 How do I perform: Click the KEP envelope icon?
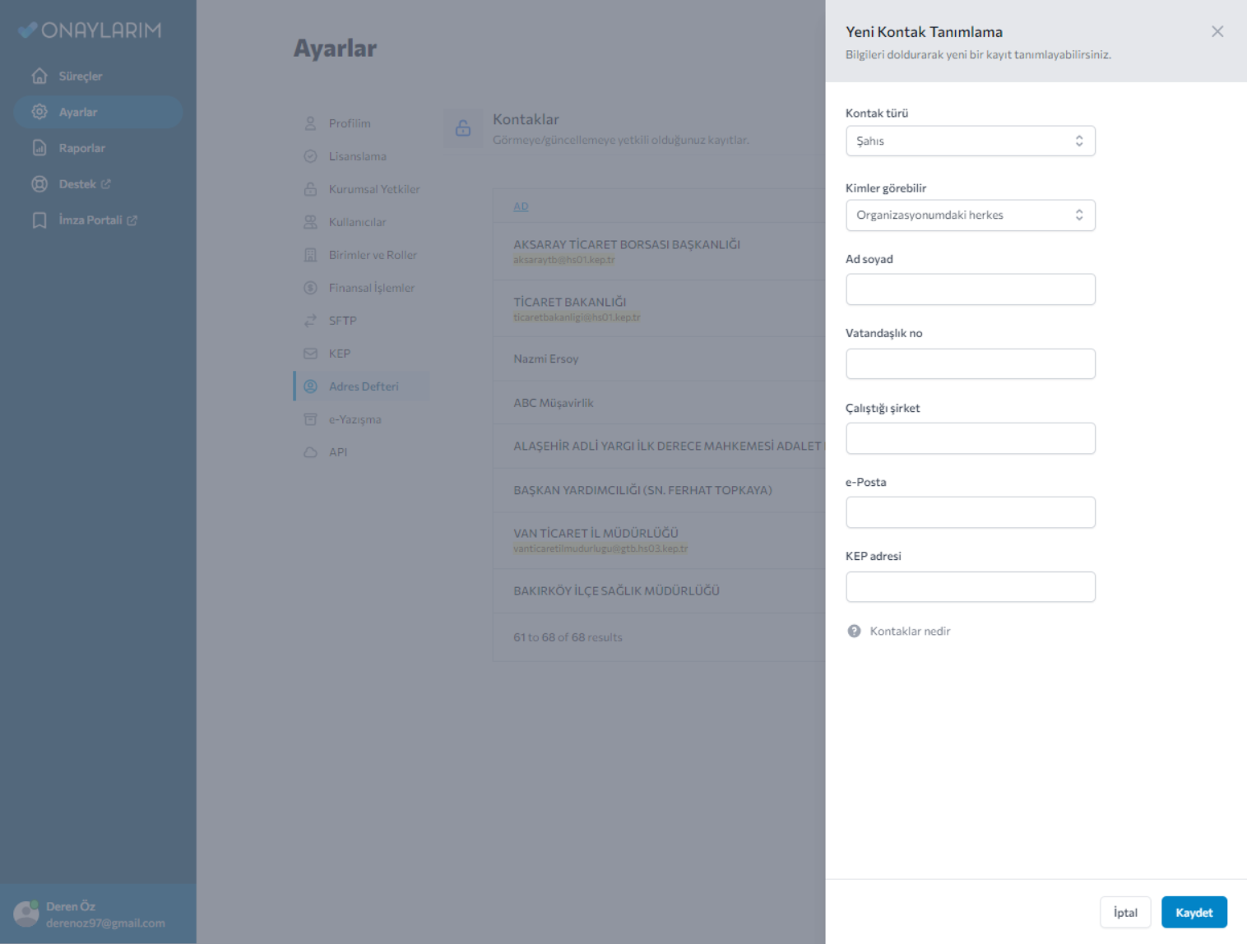pyautogui.click(x=310, y=354)
